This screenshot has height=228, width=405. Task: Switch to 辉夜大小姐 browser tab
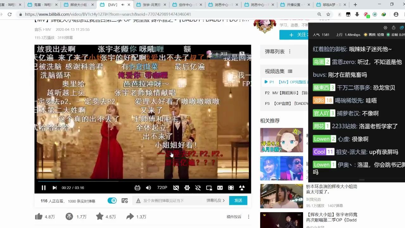[78, 5]
